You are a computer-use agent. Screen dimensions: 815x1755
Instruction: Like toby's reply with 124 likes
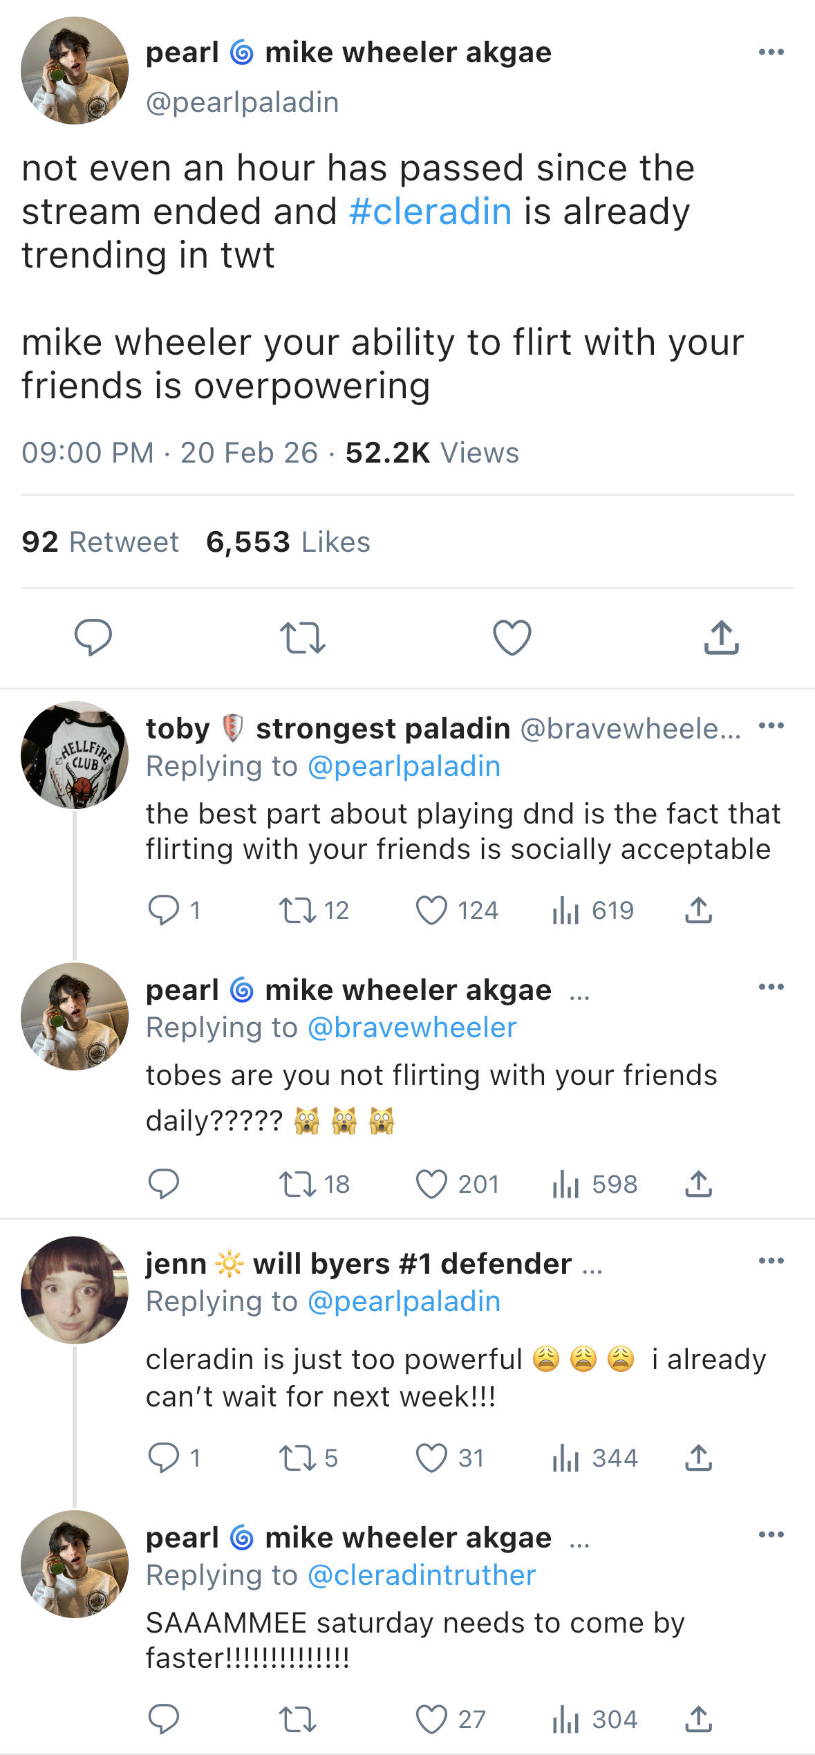click(432, 910)
